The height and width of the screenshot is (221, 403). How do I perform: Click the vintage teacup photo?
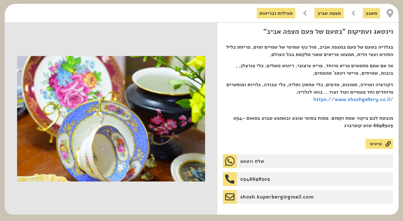111,119
